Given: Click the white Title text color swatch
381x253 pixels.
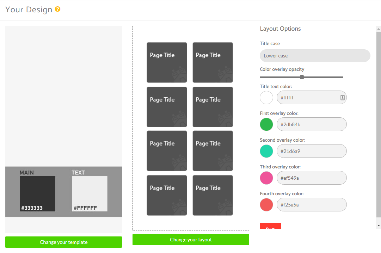Looking at the screenshot, I should click(x=266, y=98).
